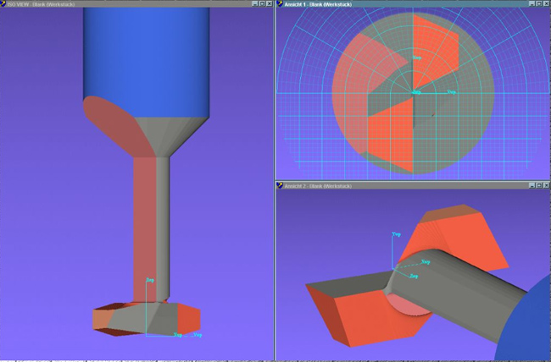Screen dimensions: 551x362
Task: Click the Ansicht 1 window system icon
Action: tap(281, 4)
